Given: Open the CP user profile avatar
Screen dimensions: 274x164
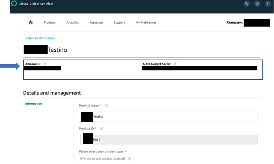Looking at the screenshot, I should click(257, 4).
